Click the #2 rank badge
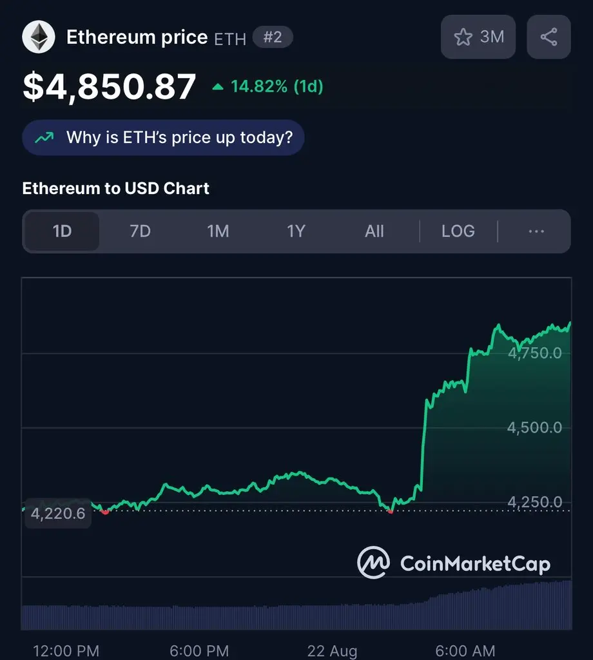 (273, 37)
